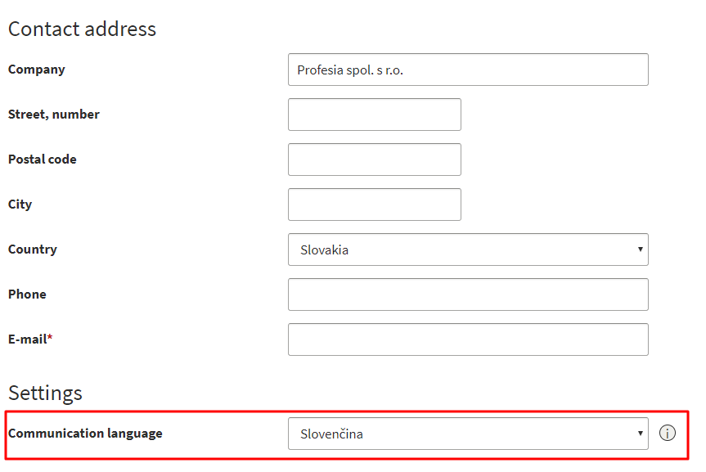This screenshot has height=472, width=706.
Task: Click the Company field label
Action: (37, 70)
